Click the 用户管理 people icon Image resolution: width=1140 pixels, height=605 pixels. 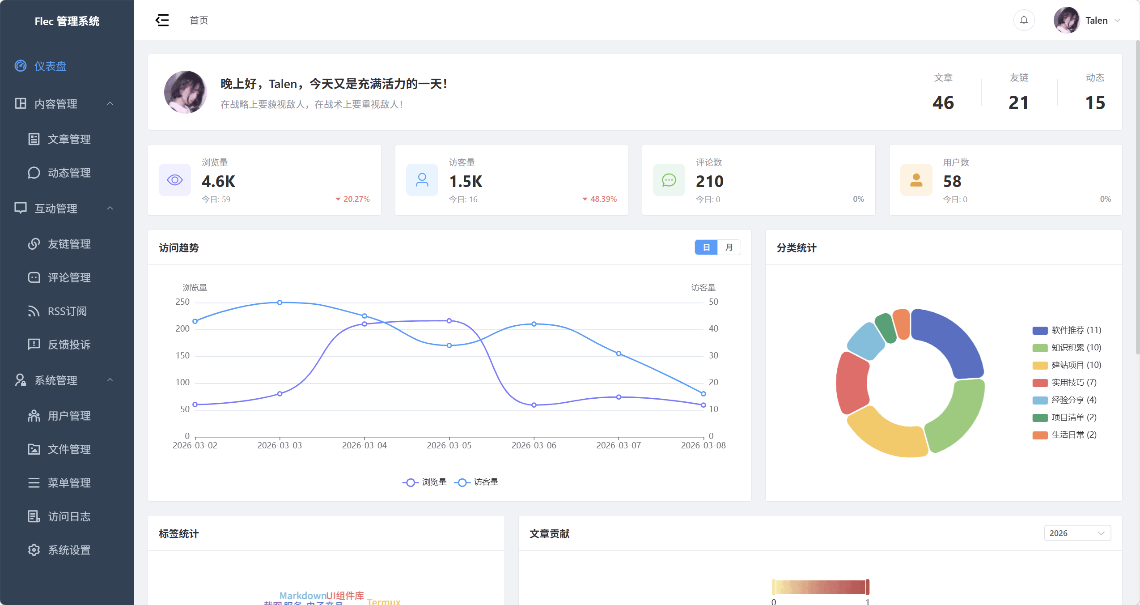pos(34,415)
